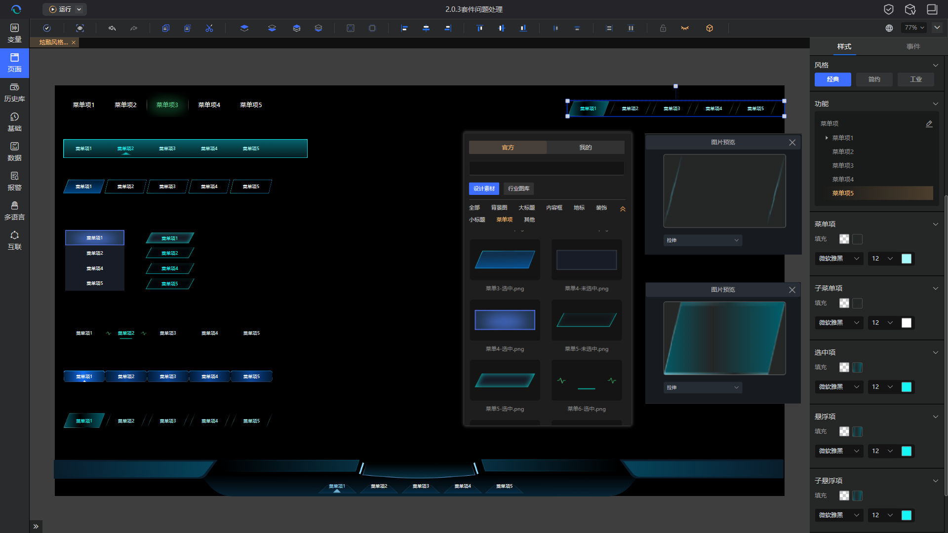Click the orange 3D cube icon
This screenshot has height=533, width=948.
(x=710, y=28)
